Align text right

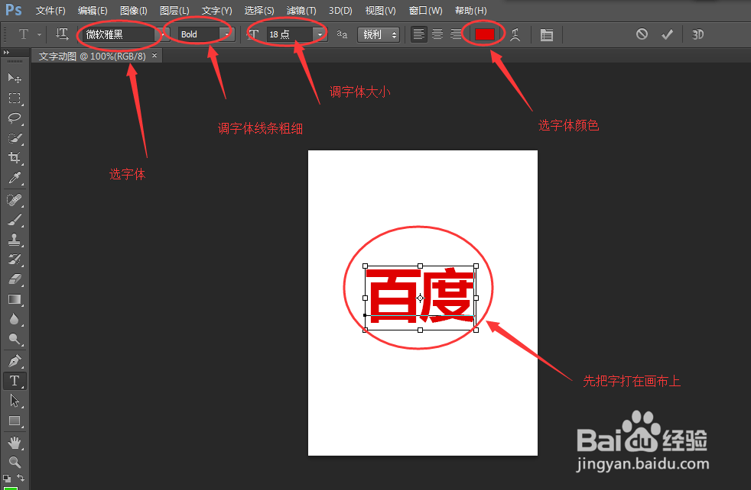[456, 34]
